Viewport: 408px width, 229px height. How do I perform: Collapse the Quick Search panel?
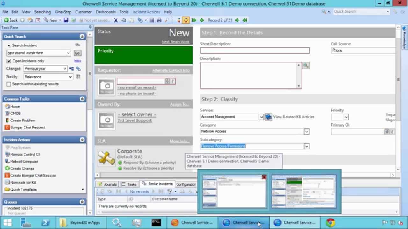[x=82, y=37]
